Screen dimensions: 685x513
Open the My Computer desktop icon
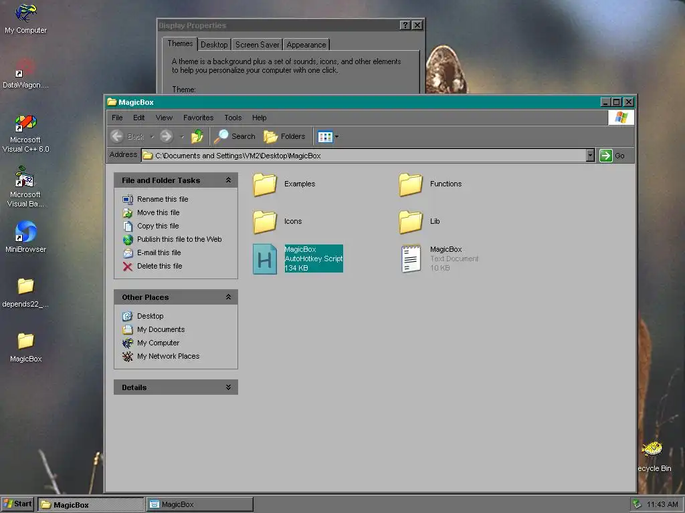pyautogui.click(x=25, y=19)
